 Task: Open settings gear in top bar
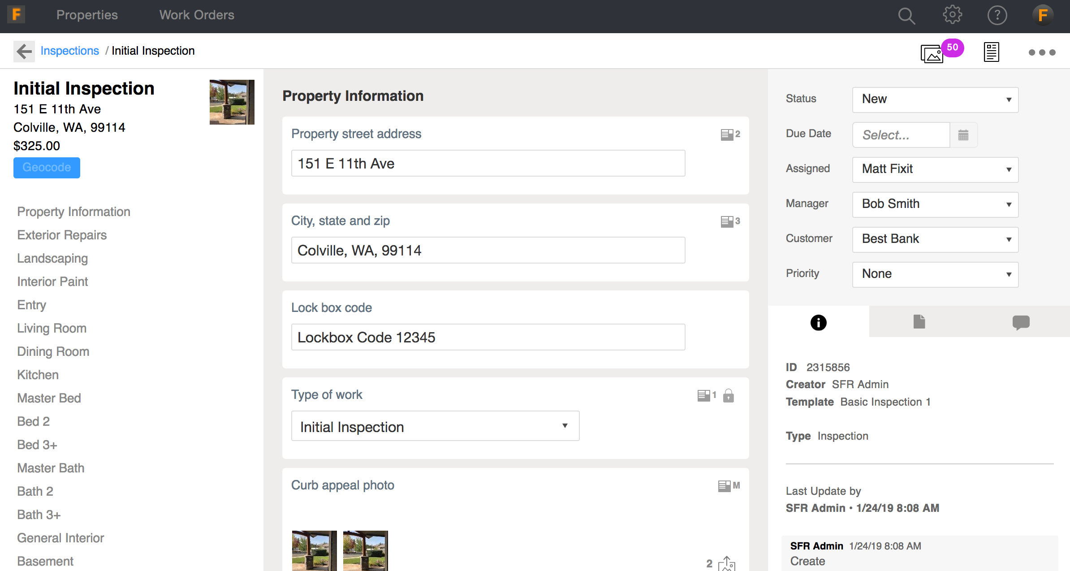tap(952, 15)
